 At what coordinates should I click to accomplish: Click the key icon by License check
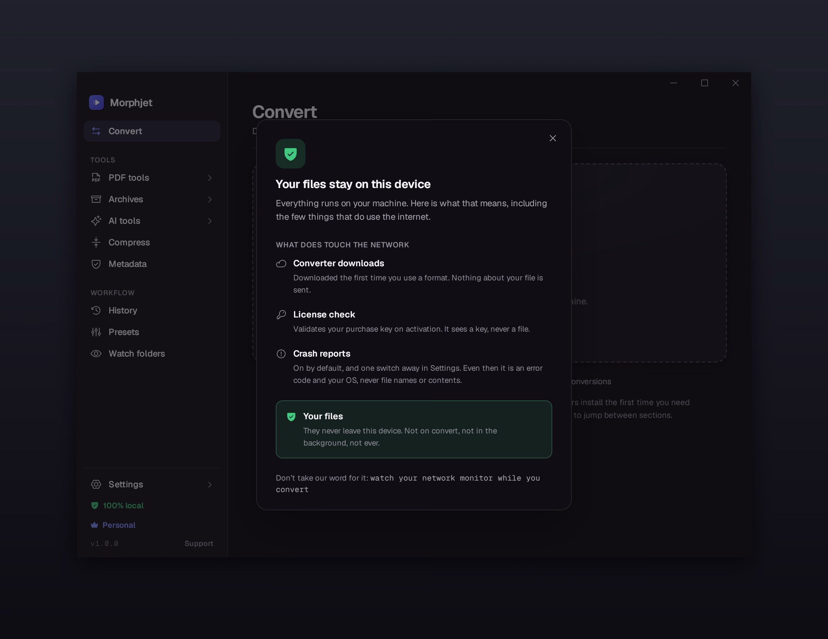click(x=281, y=314)
